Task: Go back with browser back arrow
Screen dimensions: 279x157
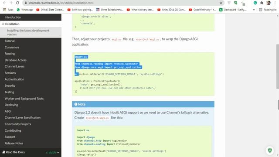Action: pyautogui.click(x=5, y=3)
